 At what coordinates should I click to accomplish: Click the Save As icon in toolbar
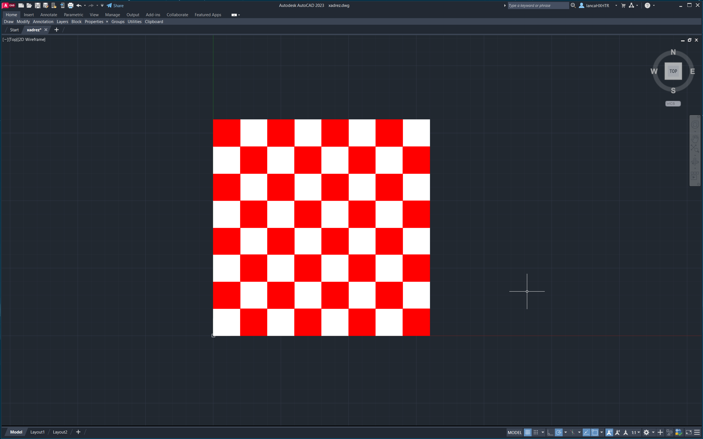coord(46,5)
